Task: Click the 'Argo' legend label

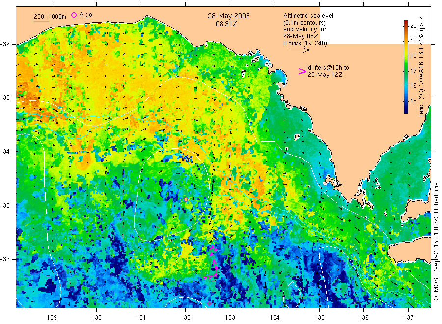Action: [x=85, y=15]
